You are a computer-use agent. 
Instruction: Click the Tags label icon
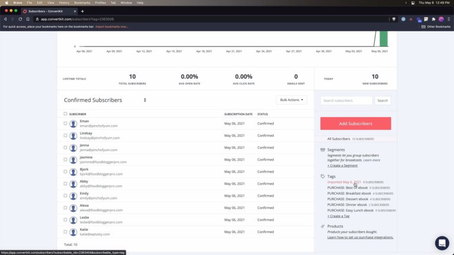(323, 176)
